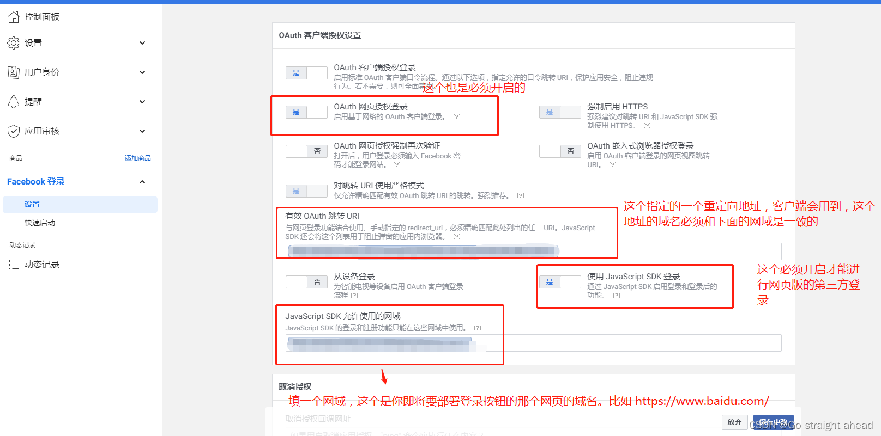Screen dimensions: 881x436
Task: Click the 用户身份 badge icon
Action: [14, 72]
